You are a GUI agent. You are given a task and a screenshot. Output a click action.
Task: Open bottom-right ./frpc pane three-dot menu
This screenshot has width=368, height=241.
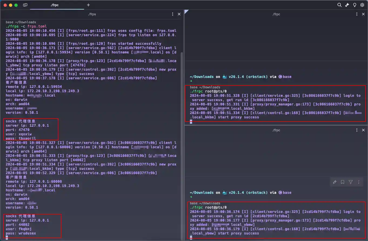tap(357, 130)
